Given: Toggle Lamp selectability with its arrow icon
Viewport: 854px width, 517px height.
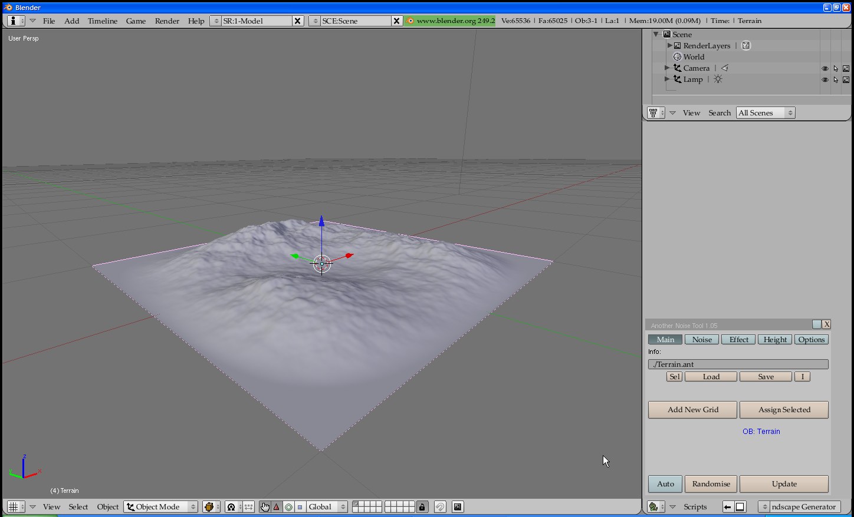Looking at the screenshot, I should [x=836, y=80].
